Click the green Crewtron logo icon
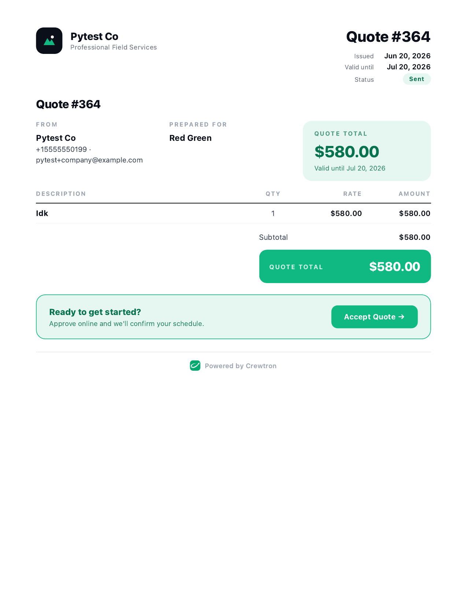Image resolution: width=467 pixels, height=605 pixels. pyautogui.click(x=195, y=366)
